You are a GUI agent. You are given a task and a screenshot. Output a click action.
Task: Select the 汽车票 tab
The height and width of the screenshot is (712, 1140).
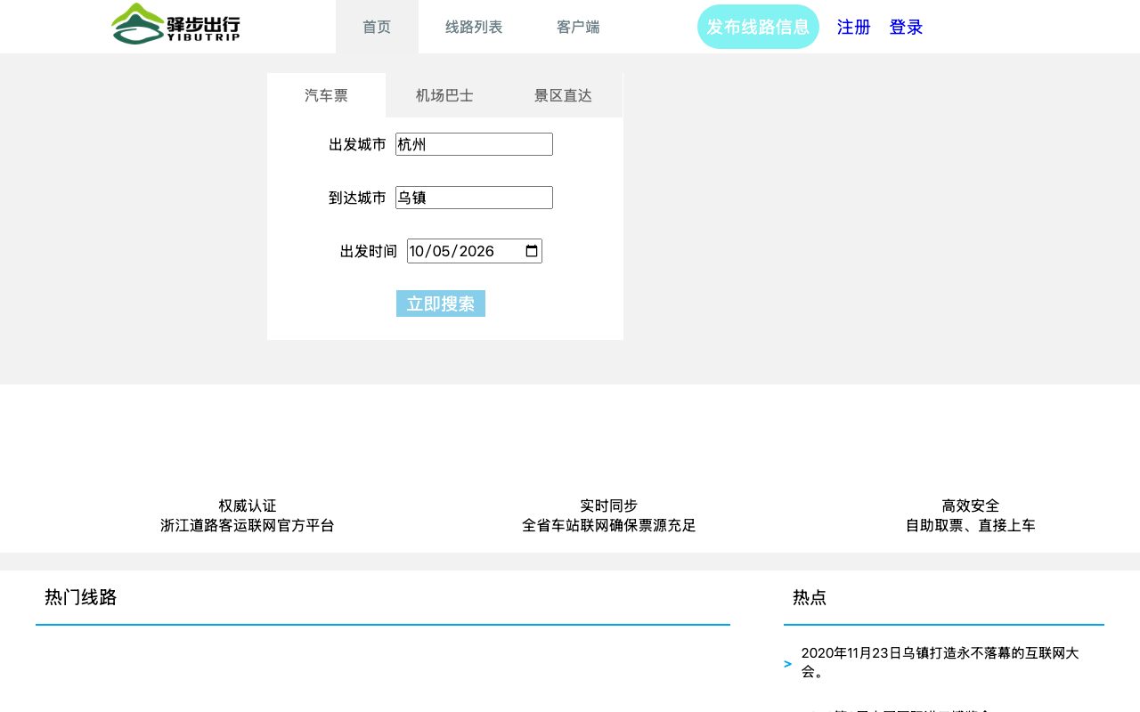click(x=326, y=95)
